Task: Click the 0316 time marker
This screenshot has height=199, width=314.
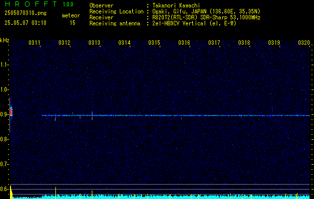Action: click(184, 43)
